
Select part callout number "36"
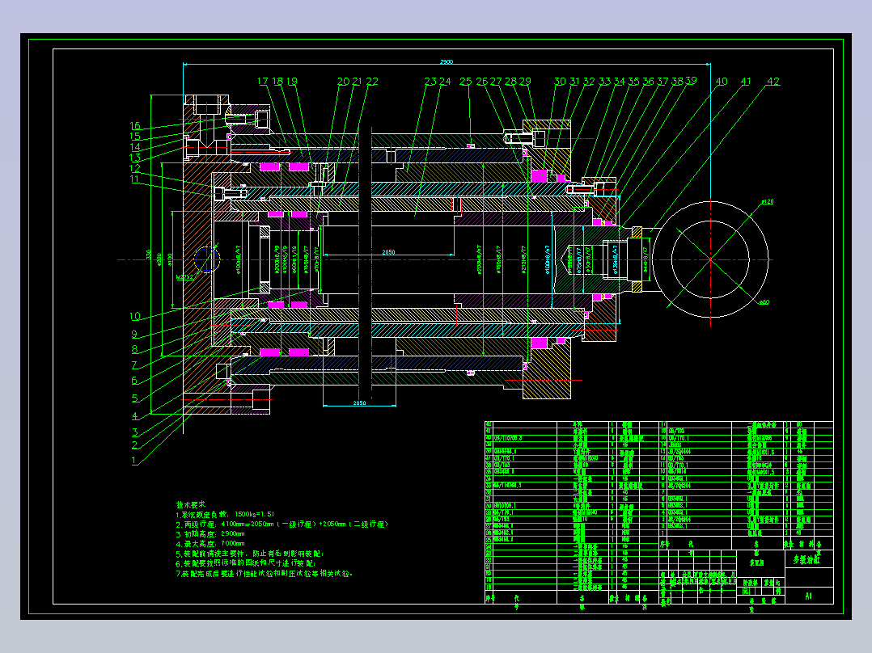coord(649,81)
